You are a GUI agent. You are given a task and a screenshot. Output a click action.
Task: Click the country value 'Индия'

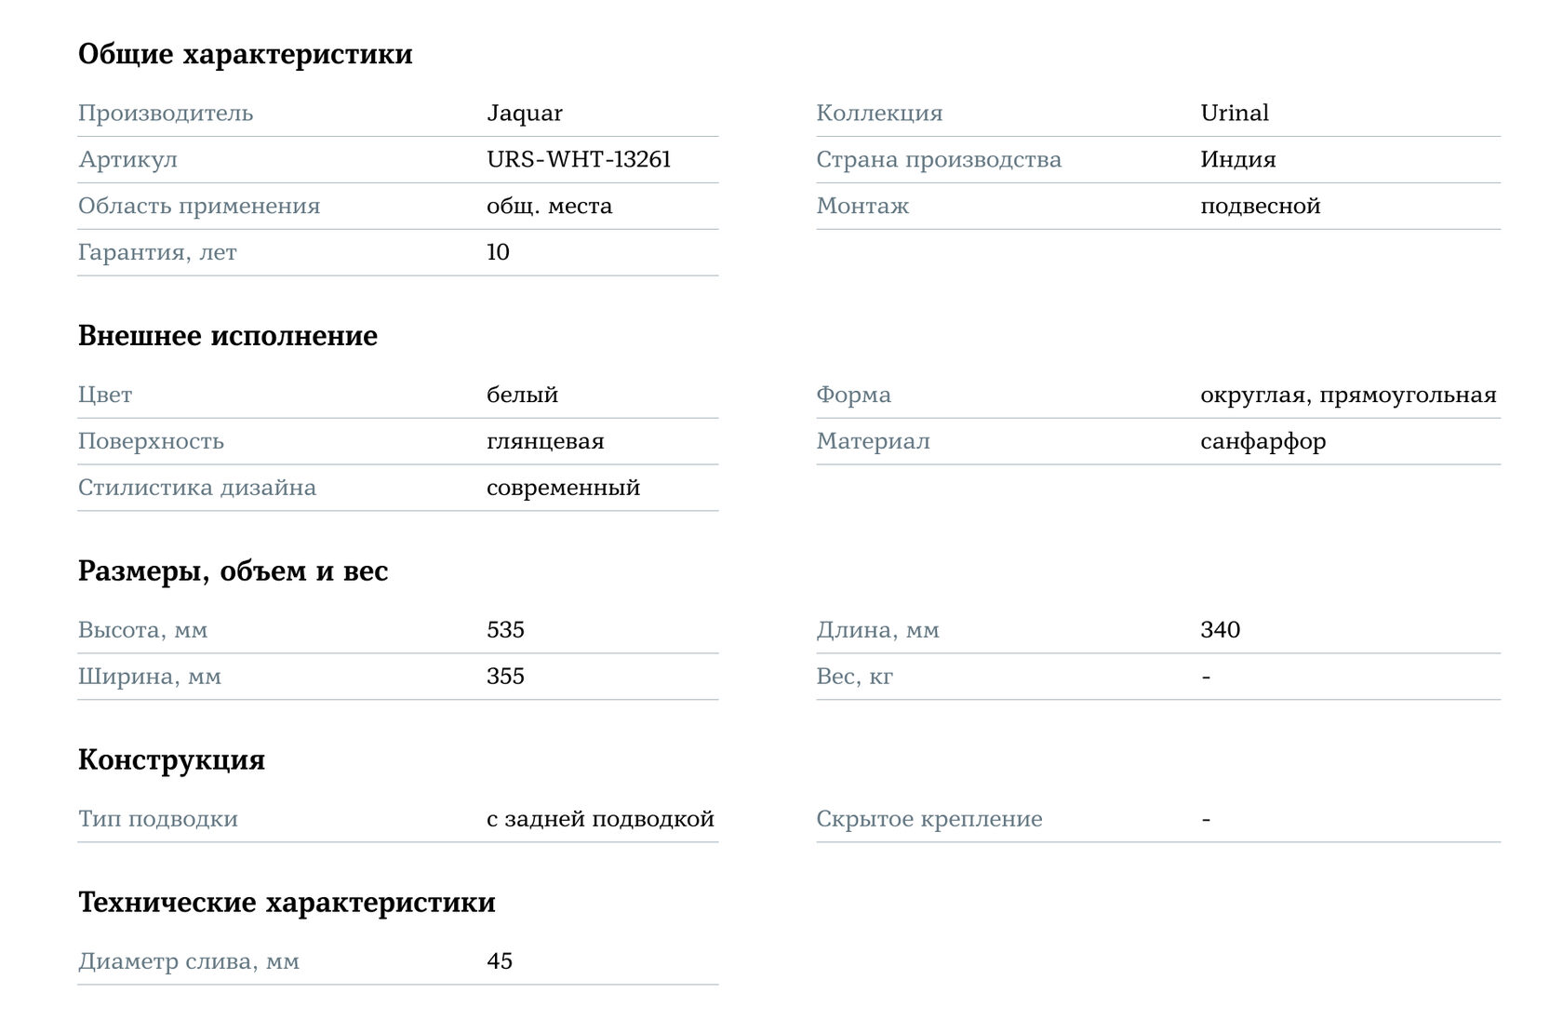[1237, 160]
